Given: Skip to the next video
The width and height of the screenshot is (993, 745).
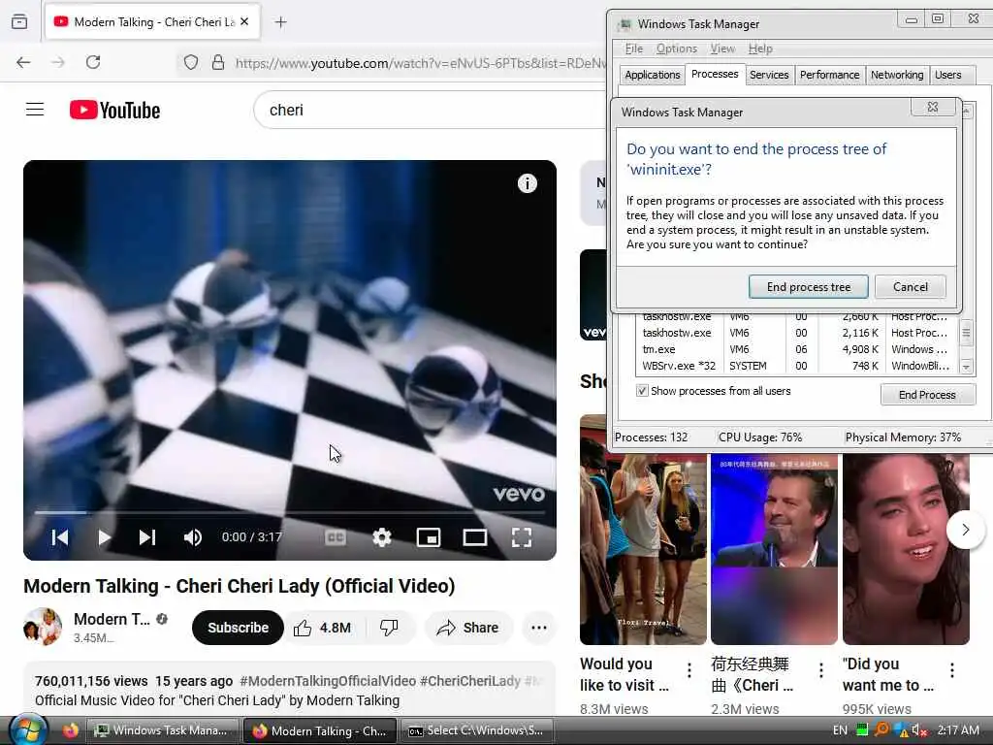Looking at the screenshot, I should click(147, 537).
